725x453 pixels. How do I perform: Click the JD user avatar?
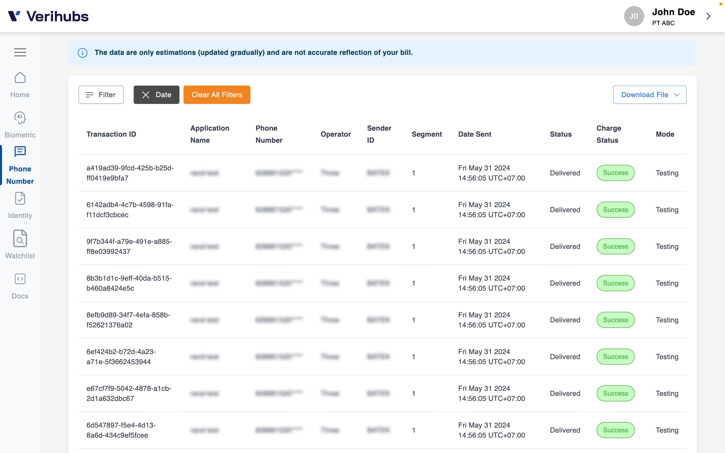(x=634, y=16)
